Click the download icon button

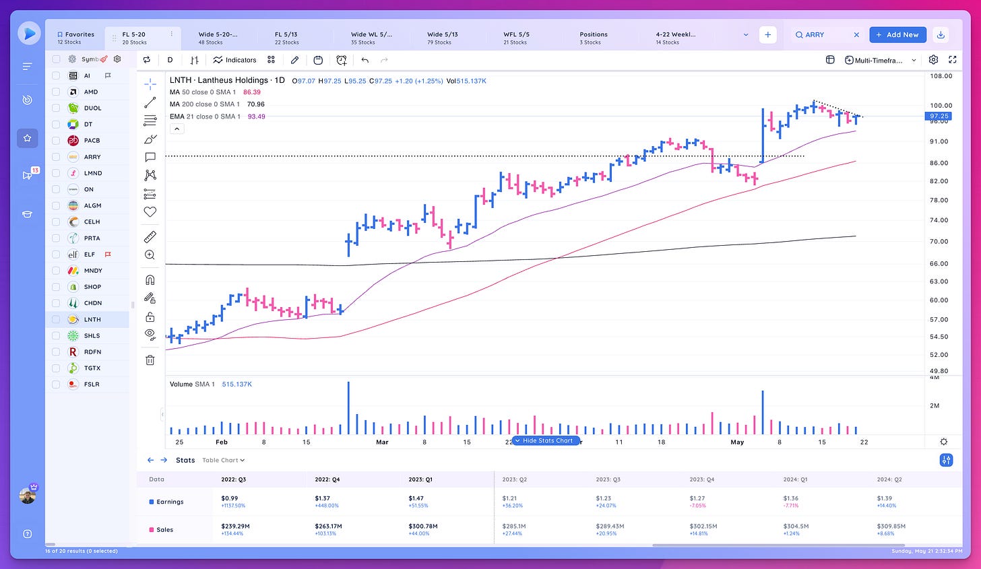941,34
